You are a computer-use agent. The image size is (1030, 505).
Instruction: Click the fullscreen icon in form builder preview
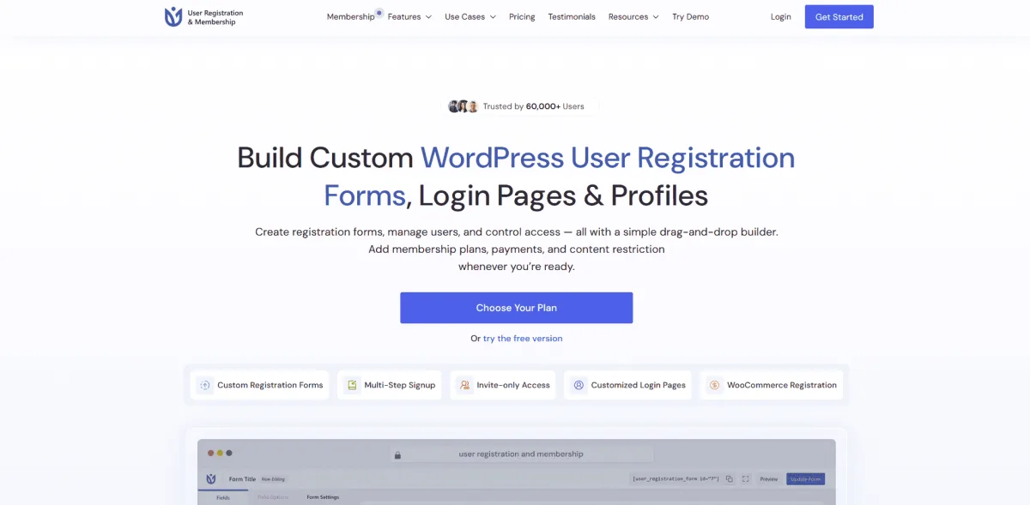click(745, 479)
